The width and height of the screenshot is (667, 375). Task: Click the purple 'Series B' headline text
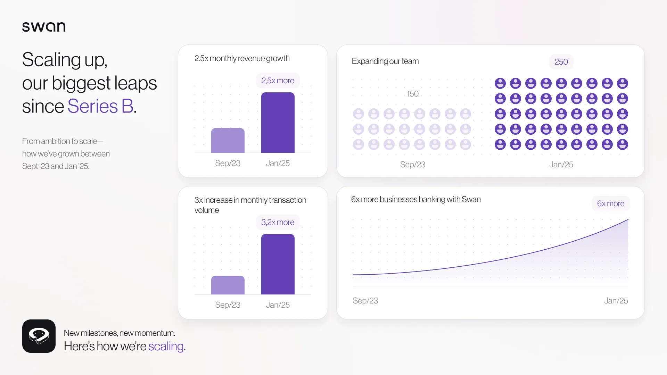(x=100, y=106)
